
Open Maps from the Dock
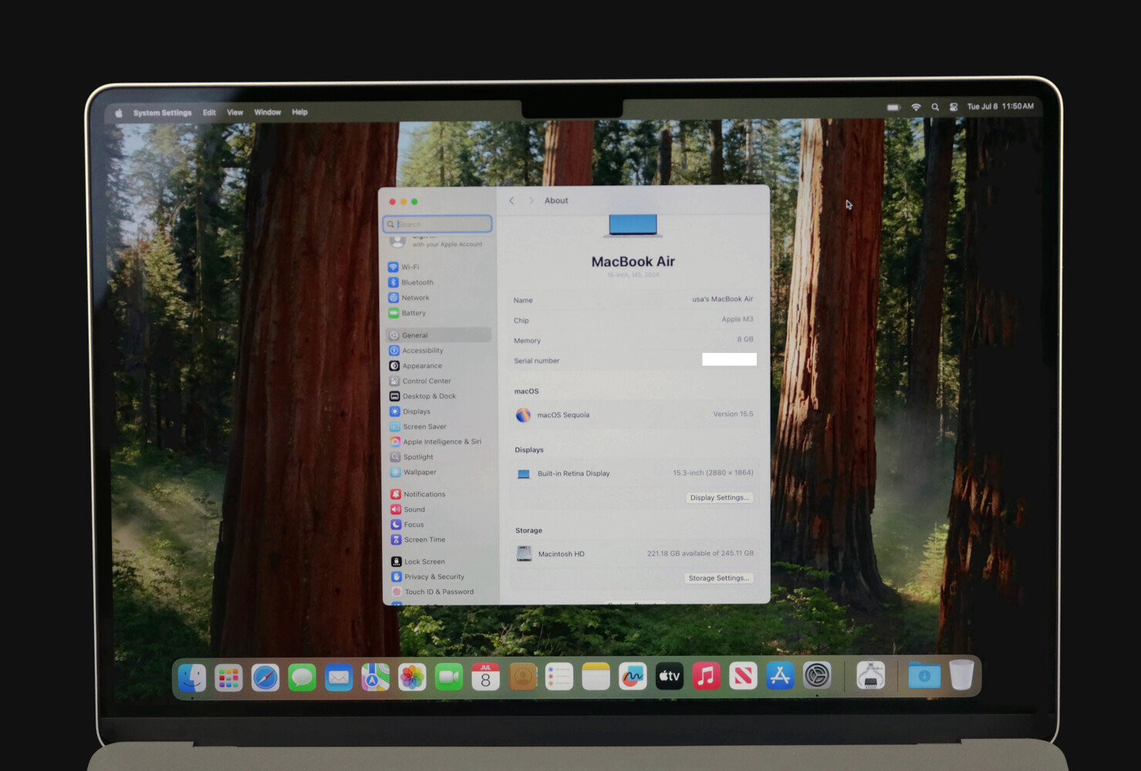(x=376, y=678)
